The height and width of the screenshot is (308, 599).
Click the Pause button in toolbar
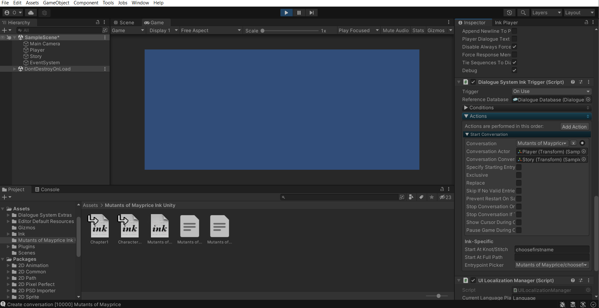(x=299, y=13)
